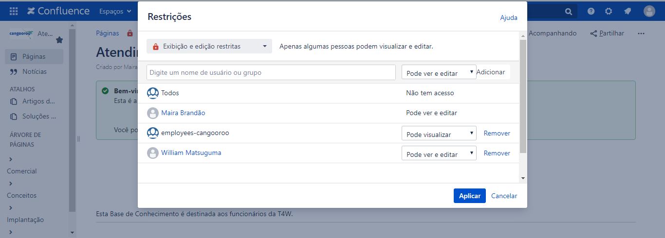
Task: Star the space with the star icon
Action: click(x=59, y=40)
